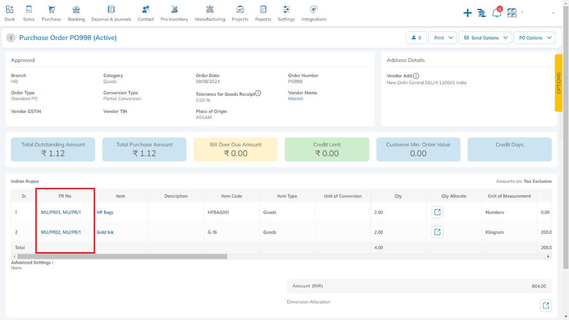Open the Projects module
The height and width of the screenshot is (320, 569).
(x=240, y=13)
